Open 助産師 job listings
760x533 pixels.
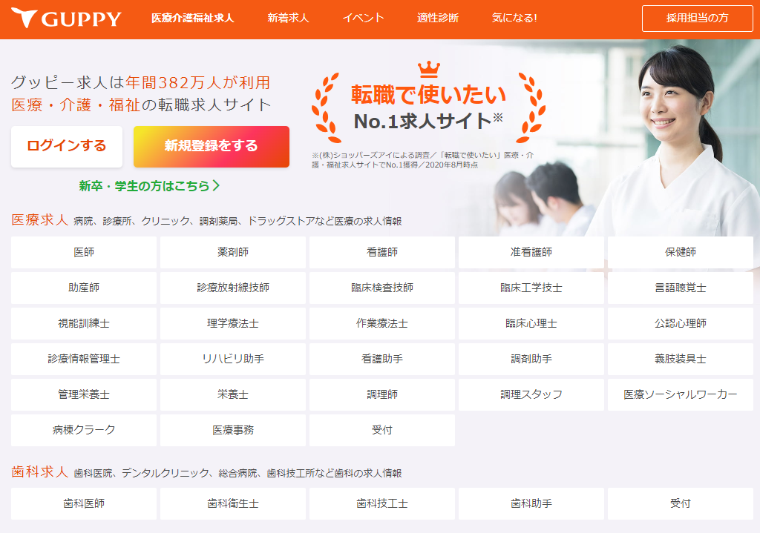84,288
